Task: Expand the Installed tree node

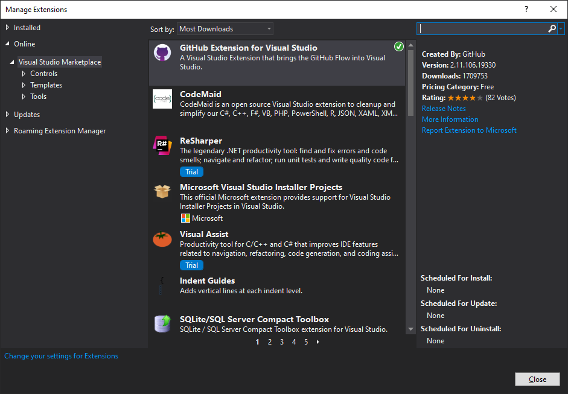Action: pyautogui.click(x=7, y=28)
